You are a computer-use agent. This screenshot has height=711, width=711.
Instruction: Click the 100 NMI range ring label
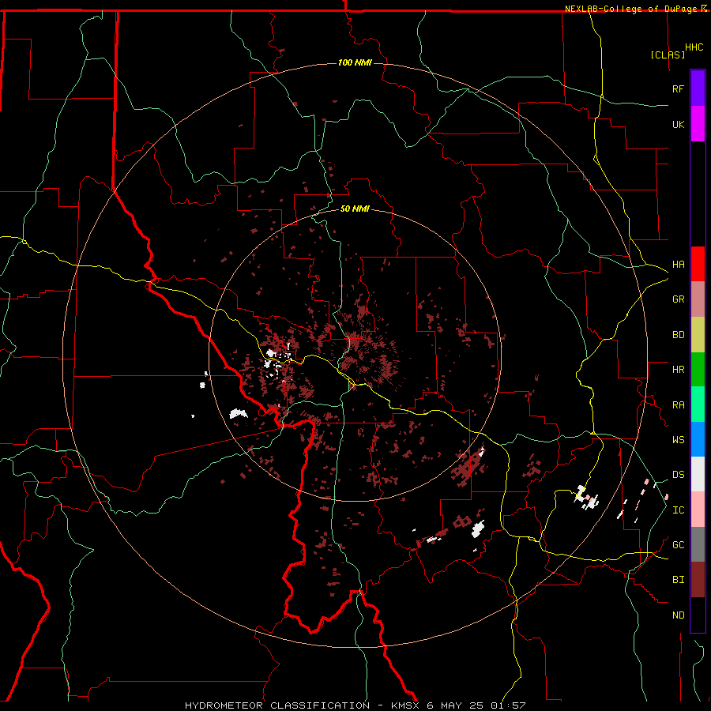tap(355, 62)
